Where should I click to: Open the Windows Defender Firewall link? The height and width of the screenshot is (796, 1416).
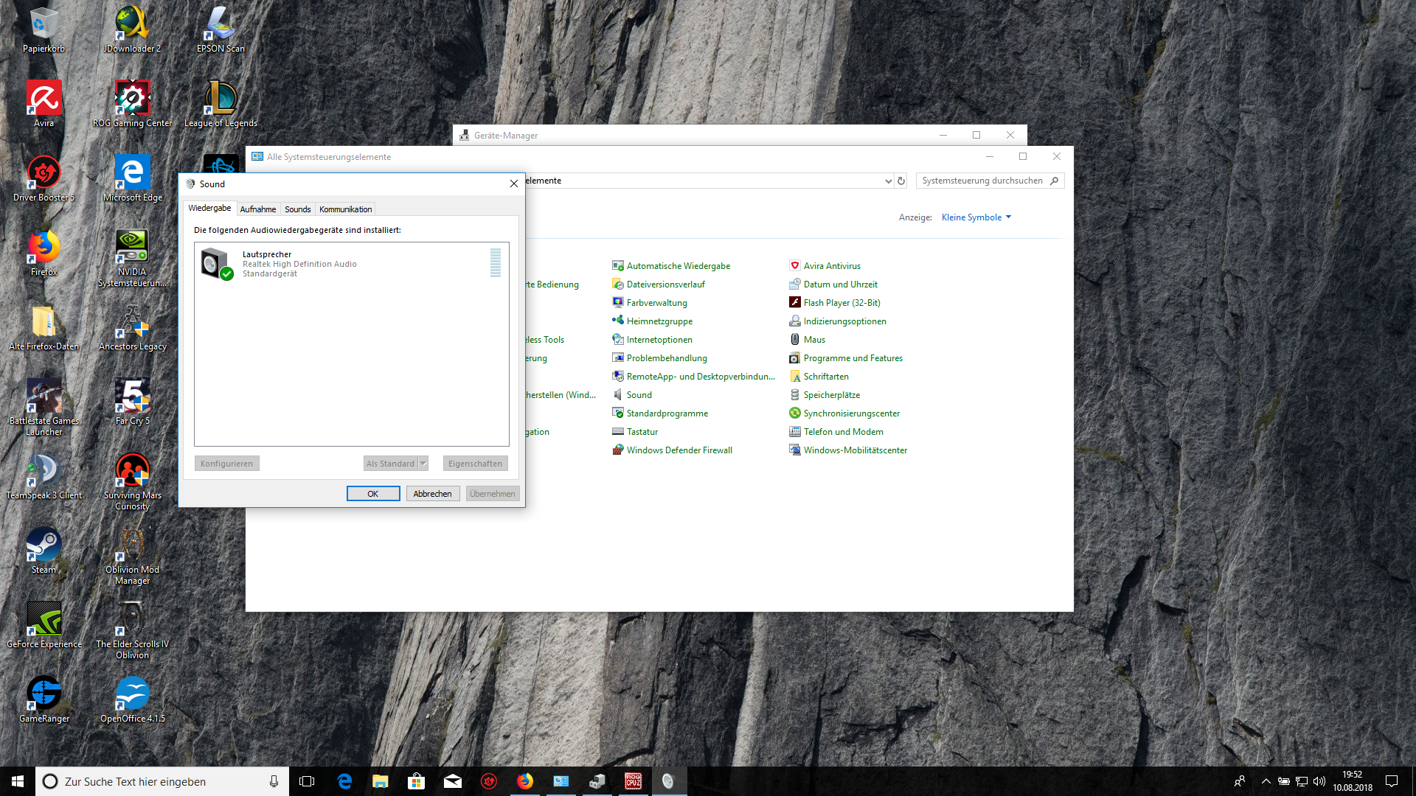678,450
